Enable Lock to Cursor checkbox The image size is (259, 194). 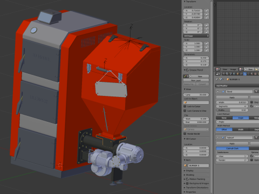(185, 106)
